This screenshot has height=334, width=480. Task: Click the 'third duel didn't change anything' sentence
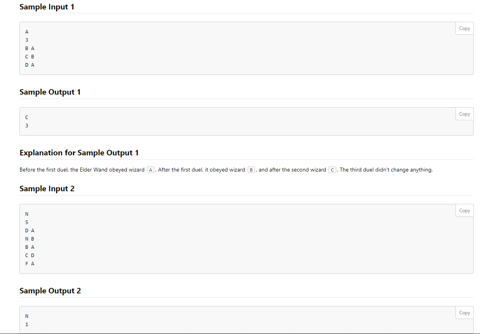pyautogui.click(x=386, y=170)
